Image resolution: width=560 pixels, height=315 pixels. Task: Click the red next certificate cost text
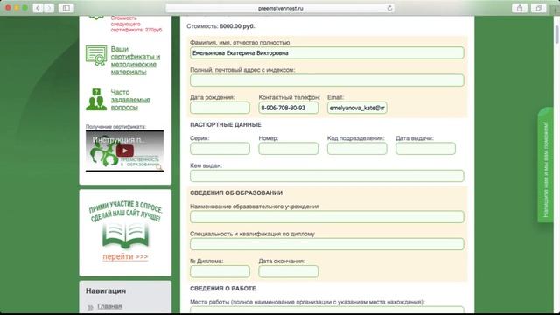[x=136, y=24]
